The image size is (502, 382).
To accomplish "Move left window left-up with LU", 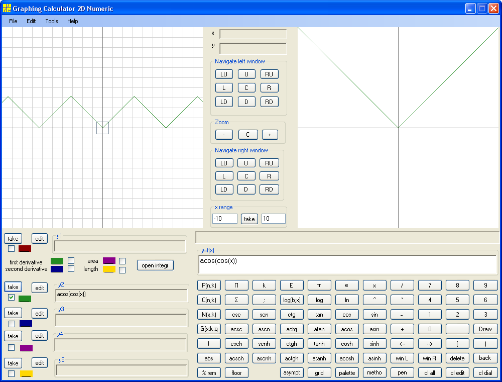I will pos(224,74).
